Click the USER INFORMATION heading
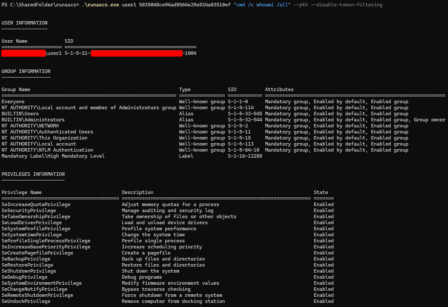 pos(24,23)
